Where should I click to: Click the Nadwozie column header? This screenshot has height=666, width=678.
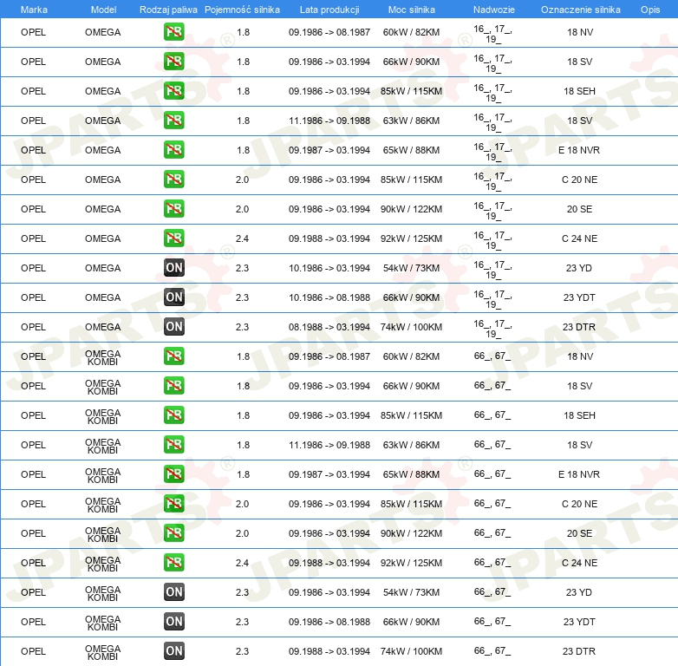tap(494, 10)
